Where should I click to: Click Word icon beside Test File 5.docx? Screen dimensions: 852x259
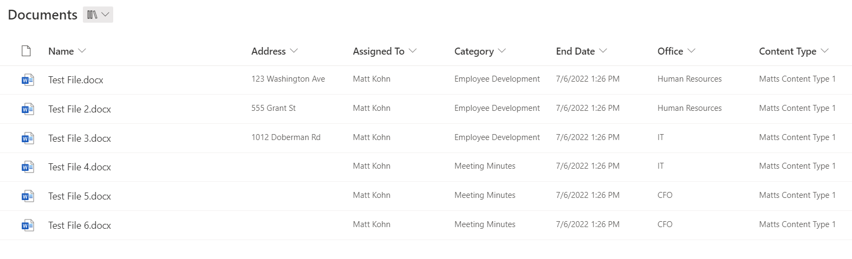28,196
